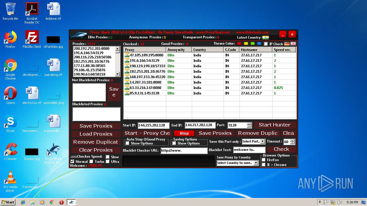This screenshot has height=206, width=367.
Task: Open VLC media player desktop shortcut
Action: pos(10,181)
